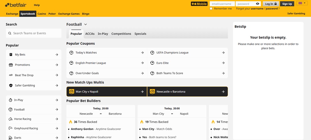Click the forgot password link
This screenshot has height=140, width=311.
[x=271, y=9]
